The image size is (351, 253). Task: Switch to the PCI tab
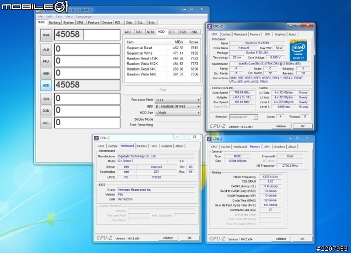tap(118, 22)
